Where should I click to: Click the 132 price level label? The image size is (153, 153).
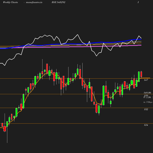pos(146,109)
